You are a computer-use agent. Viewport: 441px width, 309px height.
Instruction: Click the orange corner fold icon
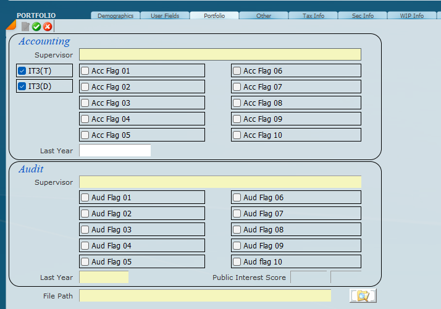pyautogui.click(x=10, y=25)
